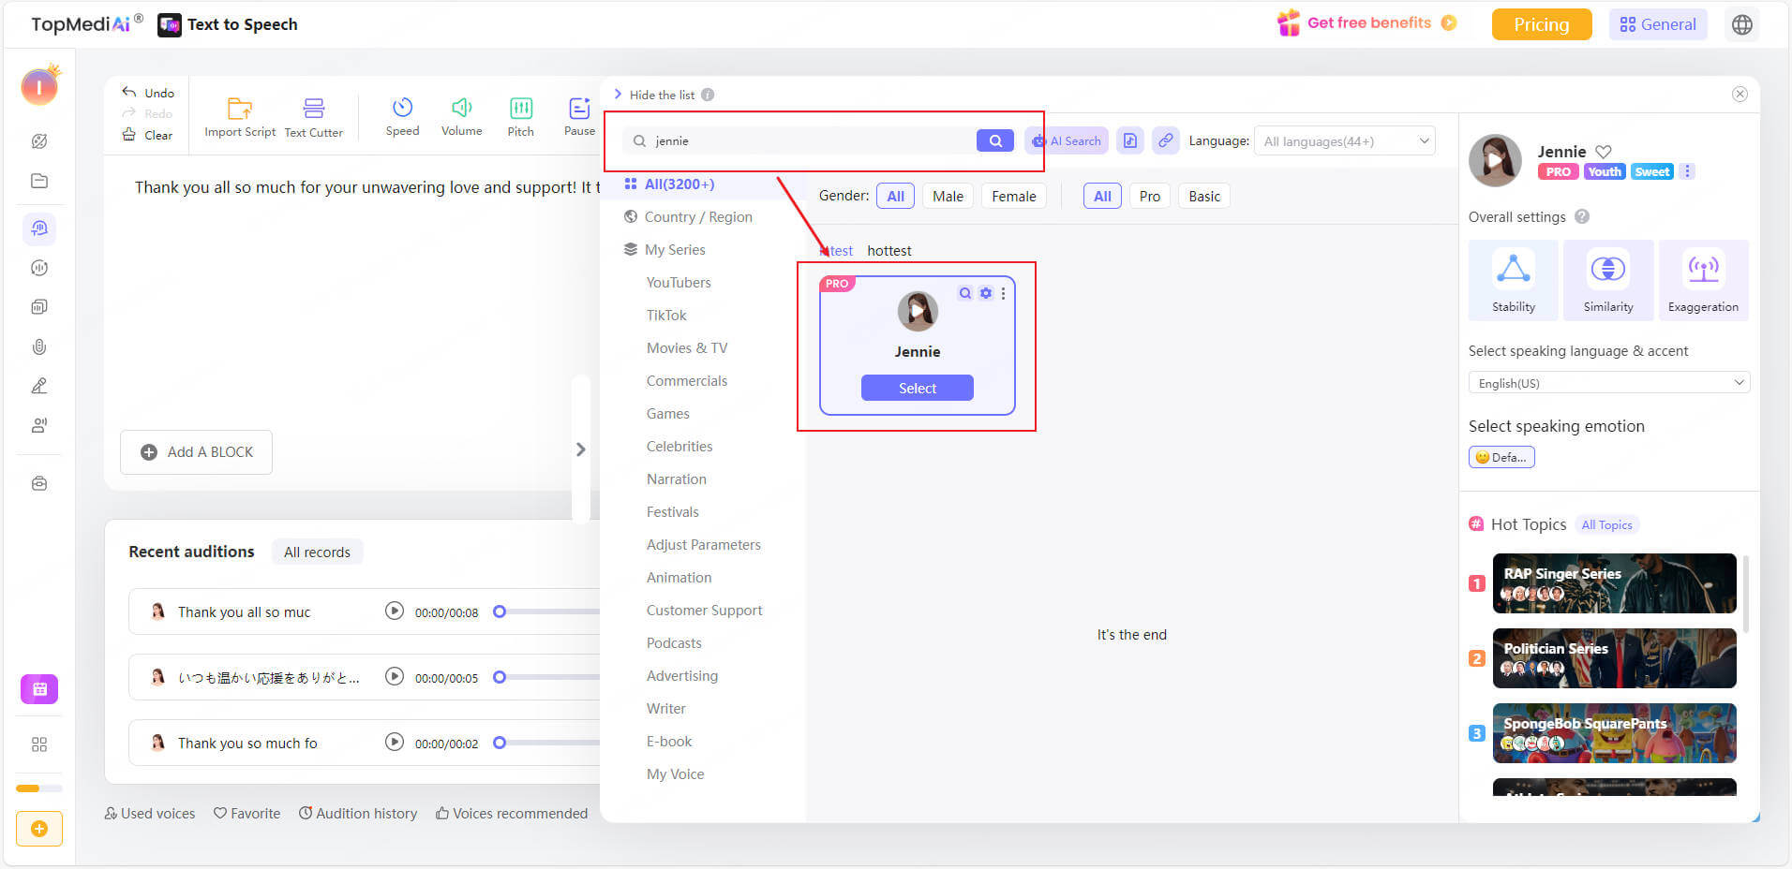
Task: Click Add A BLOCK button
Action: pos(196,452)
